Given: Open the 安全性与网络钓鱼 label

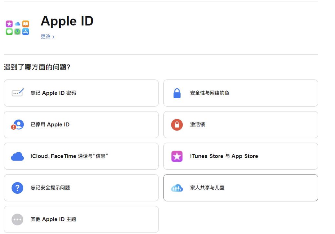Looking at the screenshot, I should click(x=210, y=93).
